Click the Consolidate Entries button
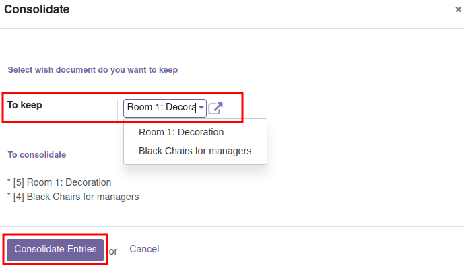This screenshot has width=464, height=270. tap(55, 249)
